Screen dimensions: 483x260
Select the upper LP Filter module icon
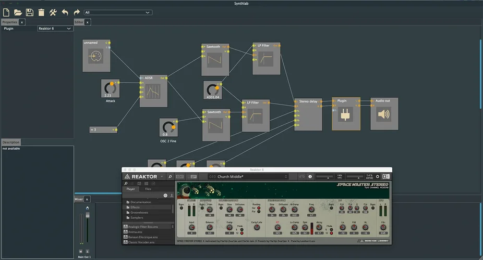[266, 59]
